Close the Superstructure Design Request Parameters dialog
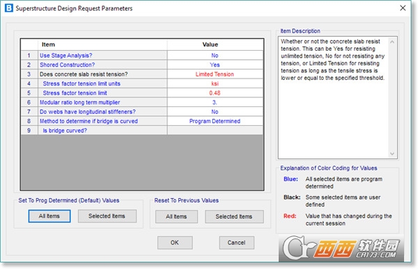418x269 pixels. [403, 8]
